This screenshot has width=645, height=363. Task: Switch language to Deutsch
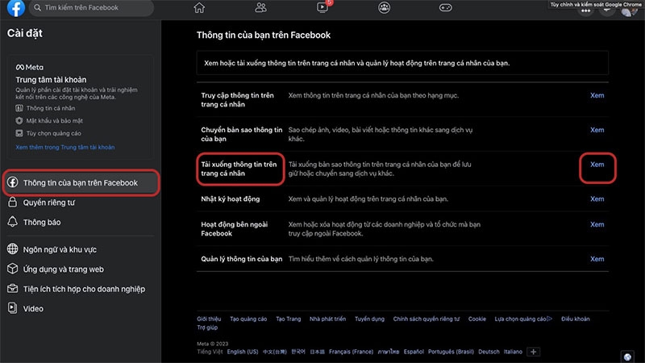click(489, 352)
